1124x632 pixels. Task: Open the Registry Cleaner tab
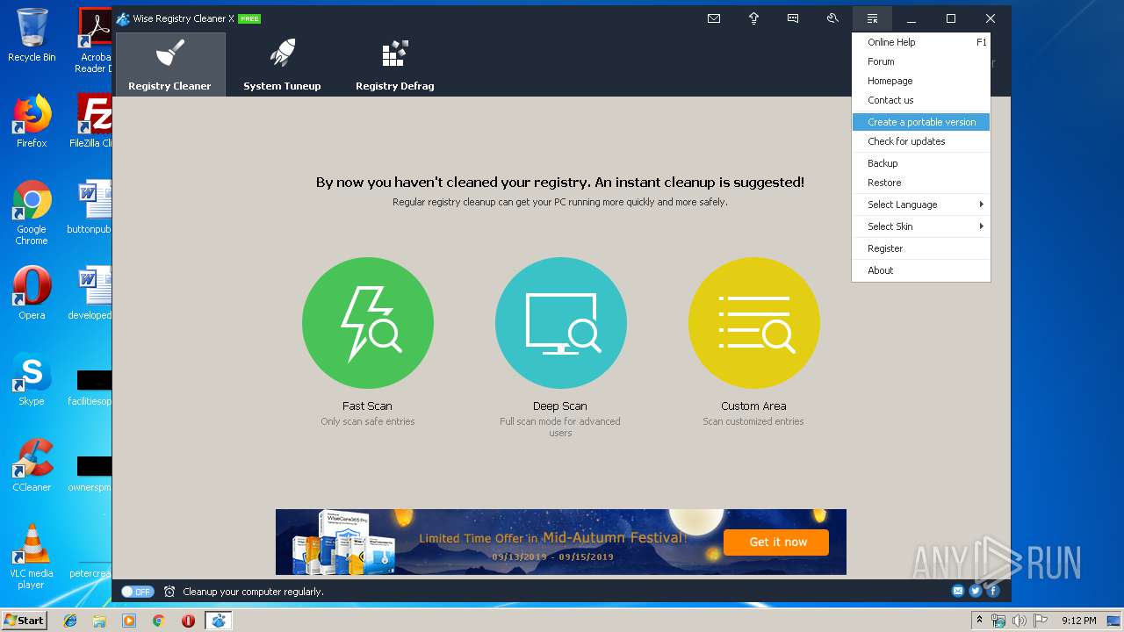coord(170,64)
